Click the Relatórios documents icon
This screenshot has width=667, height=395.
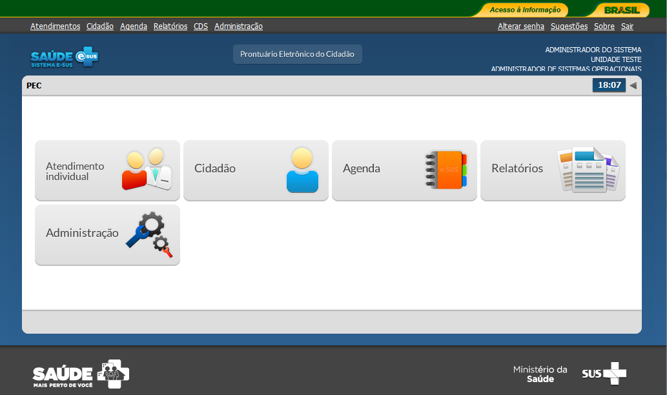(x=588, y=170)
